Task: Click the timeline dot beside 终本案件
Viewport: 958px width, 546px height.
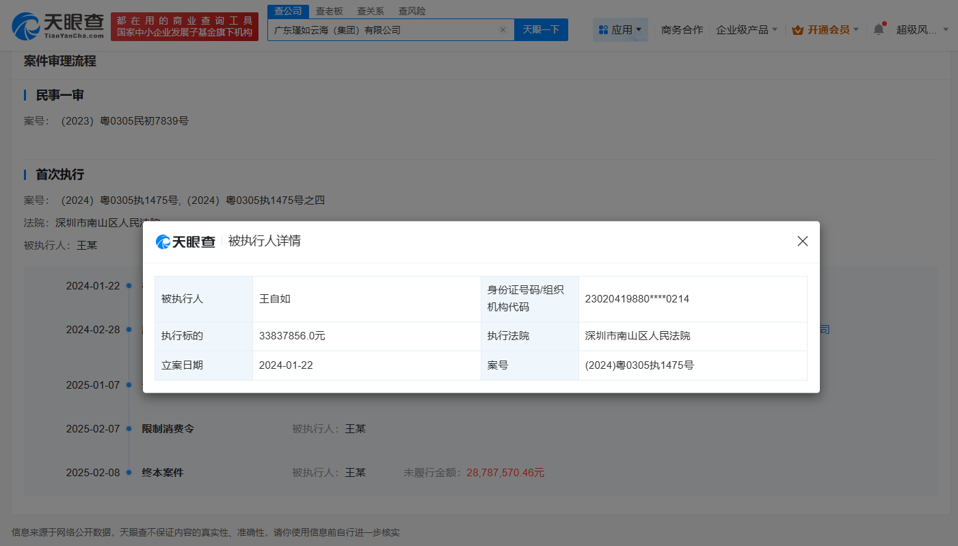Action: coord(129,472)
